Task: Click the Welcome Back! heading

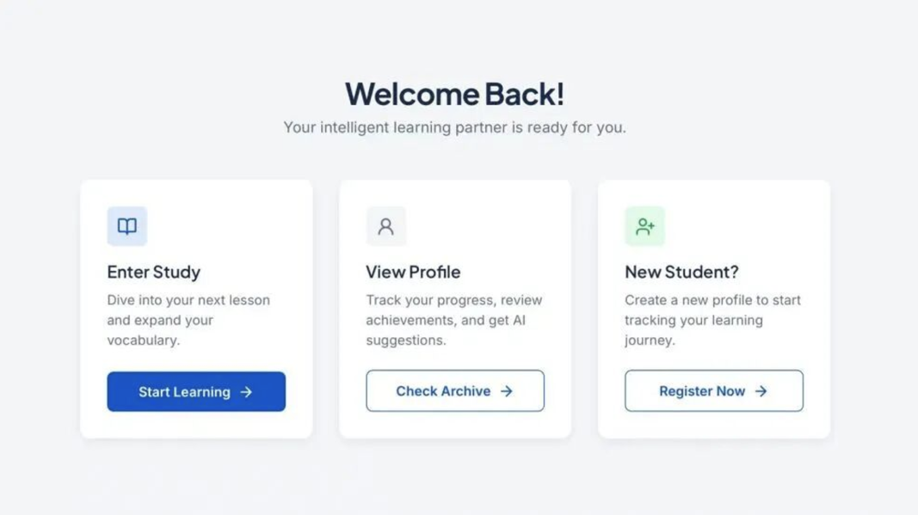Action: pyautogui.click(x=455, y=94)
